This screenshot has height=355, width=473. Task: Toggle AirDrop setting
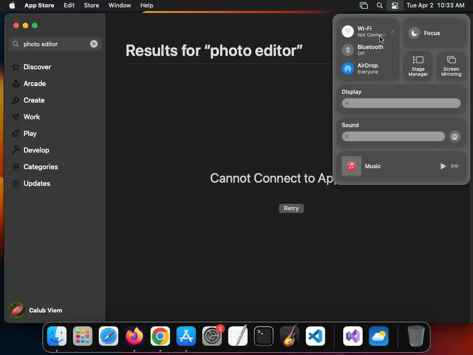[347, 68]
